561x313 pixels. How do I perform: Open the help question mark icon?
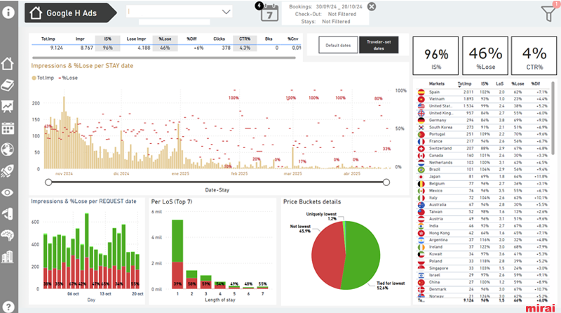[8, 307]
